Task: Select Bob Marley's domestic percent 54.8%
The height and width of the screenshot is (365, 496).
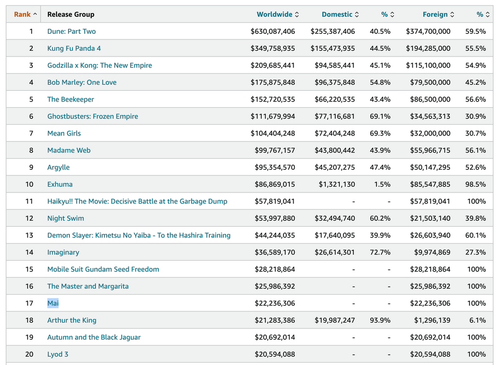Action: 380,82
